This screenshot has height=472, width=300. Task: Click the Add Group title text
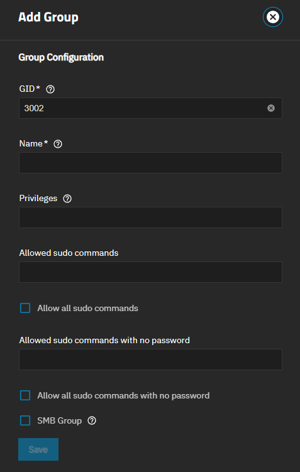(x=48, y=17)
